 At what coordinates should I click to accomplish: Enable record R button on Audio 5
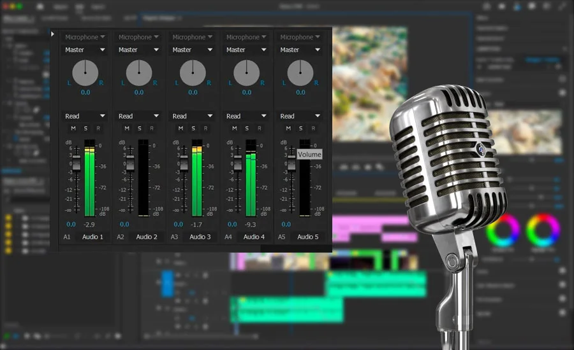(x=313, y=129)
